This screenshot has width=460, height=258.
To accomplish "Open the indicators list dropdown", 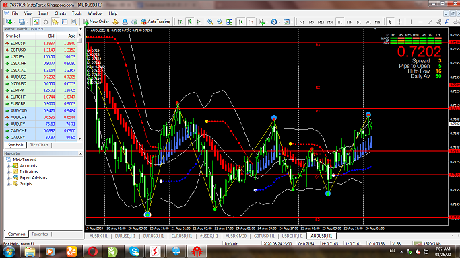I will pos(263,22).
